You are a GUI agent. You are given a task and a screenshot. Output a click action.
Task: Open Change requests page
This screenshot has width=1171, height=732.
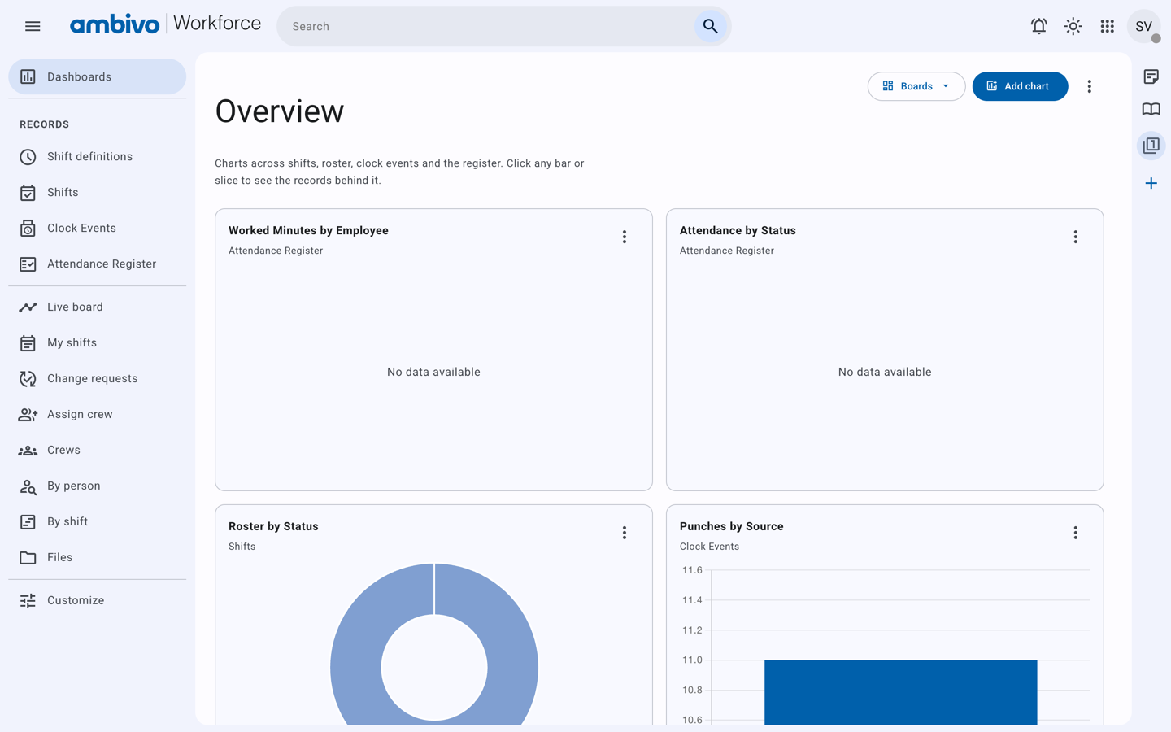(97, 378)
